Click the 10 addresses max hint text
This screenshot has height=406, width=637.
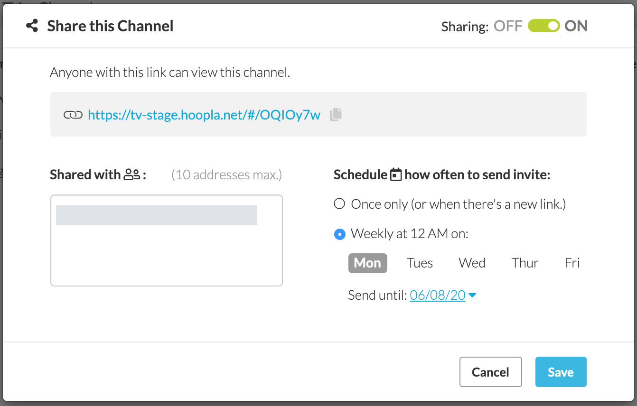(226, 175)
